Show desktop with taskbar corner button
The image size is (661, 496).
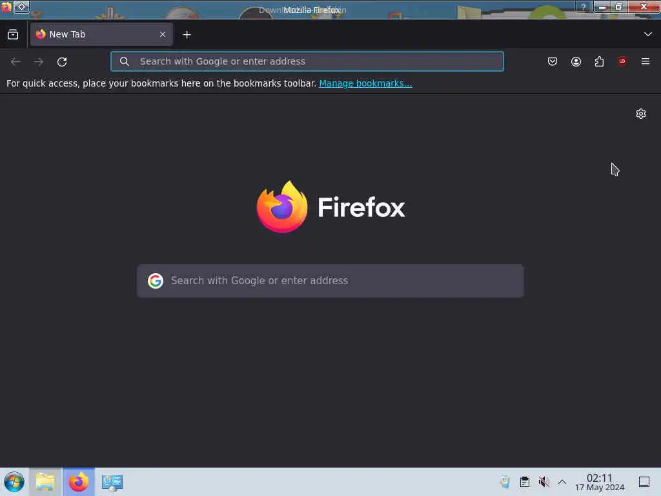coord(644,482)
